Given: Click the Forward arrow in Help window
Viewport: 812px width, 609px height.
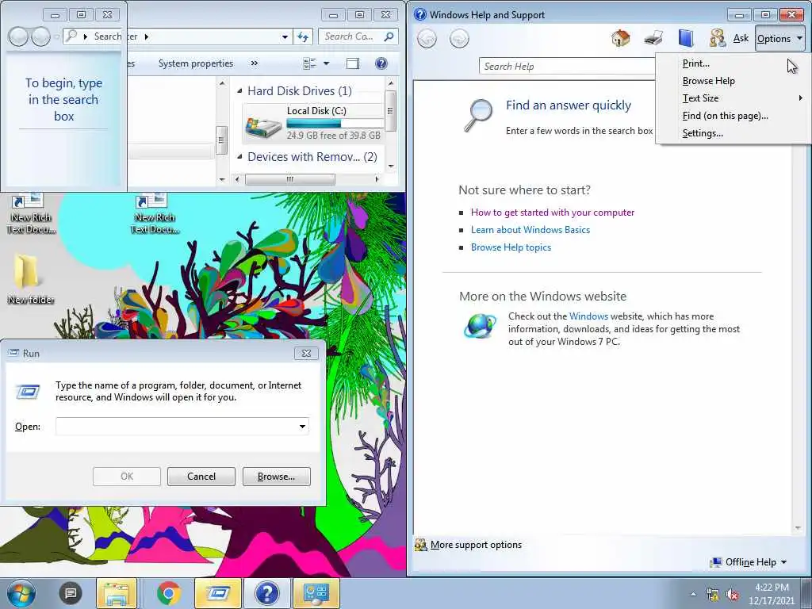Looking at the screenshot, I should [x=459, y=38].
